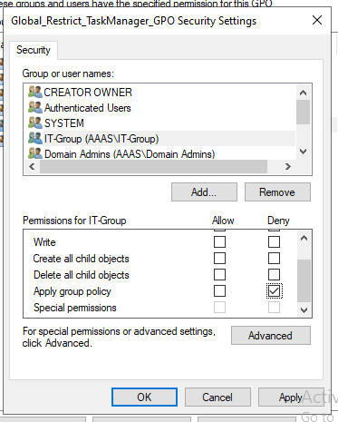Click the Cancel button
Screen dimensions: 338x422
217,397
